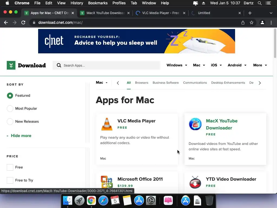Viewport: 277px width, 208px height.
Task: Check the Free price filter
Action: click(x=10, y=167)
